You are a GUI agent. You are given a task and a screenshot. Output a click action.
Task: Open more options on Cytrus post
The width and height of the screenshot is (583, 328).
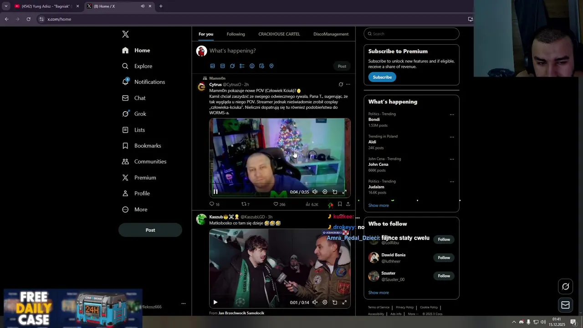pos(348,84)
